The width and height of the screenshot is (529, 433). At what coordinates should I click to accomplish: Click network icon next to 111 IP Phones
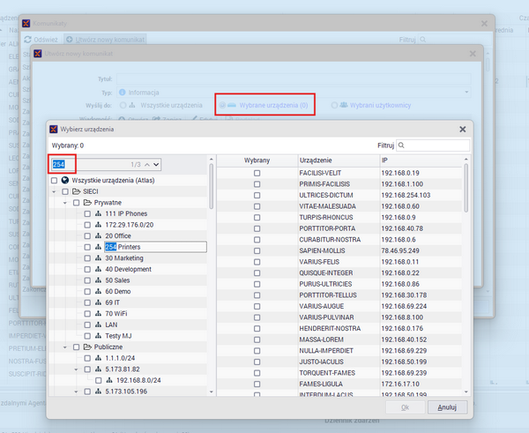(x=98, y=213)
